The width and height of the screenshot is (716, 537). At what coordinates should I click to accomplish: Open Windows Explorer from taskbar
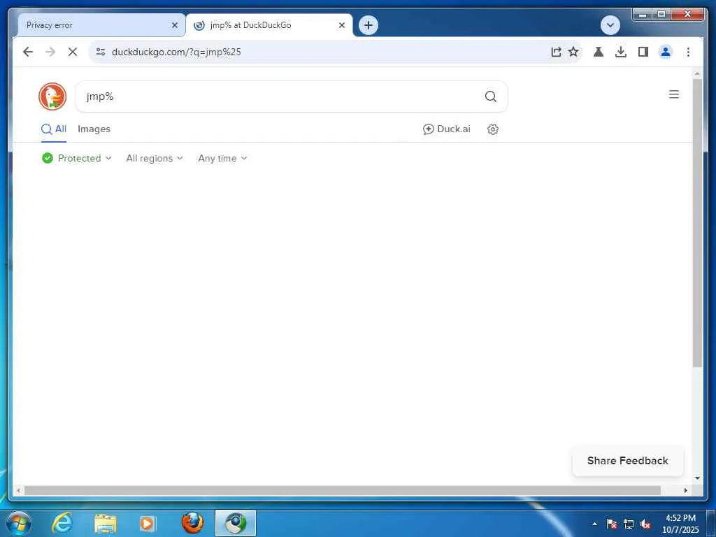tap(106, 523)
